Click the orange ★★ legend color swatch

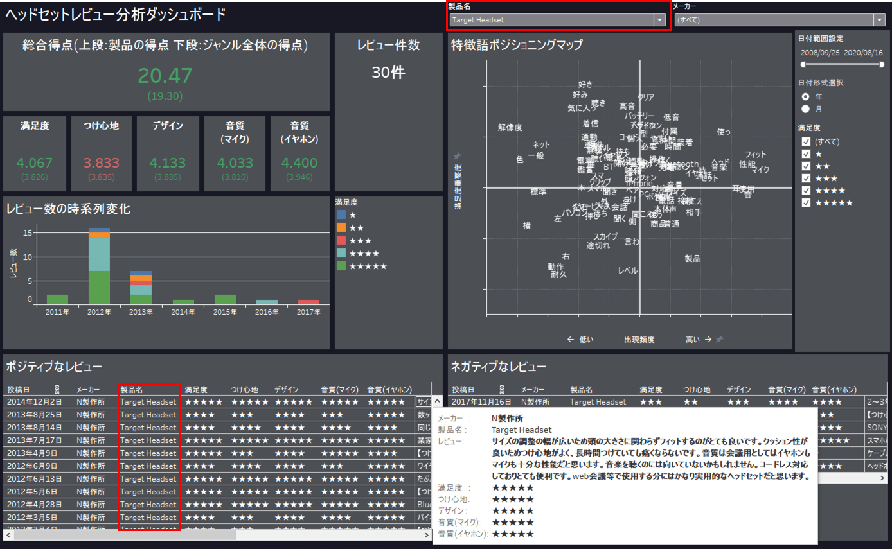[341, 227]
